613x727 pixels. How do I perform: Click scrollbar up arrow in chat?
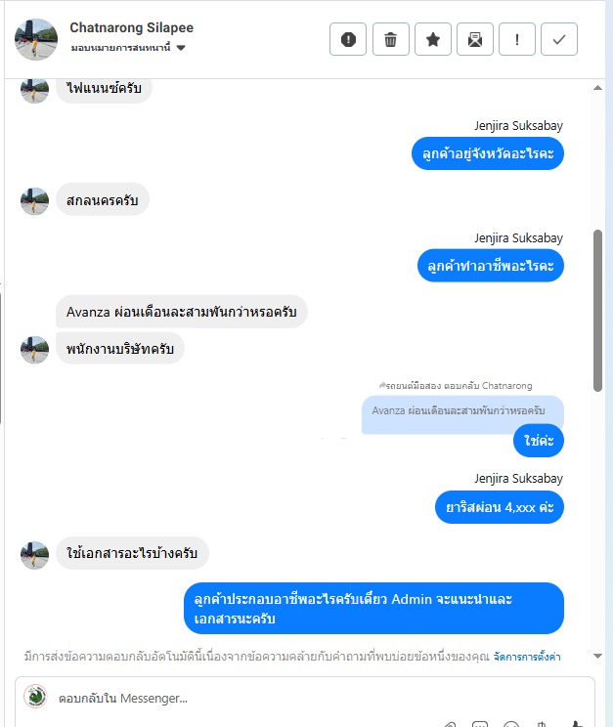pyautogui.click(x=597, y=88)
